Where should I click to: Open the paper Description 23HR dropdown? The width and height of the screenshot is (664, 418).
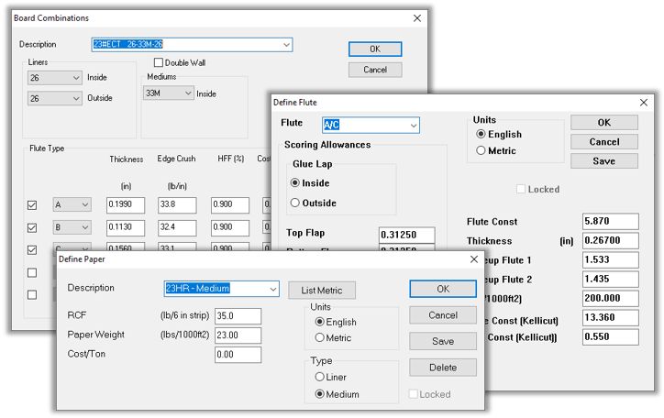click(x=271, y=289)
